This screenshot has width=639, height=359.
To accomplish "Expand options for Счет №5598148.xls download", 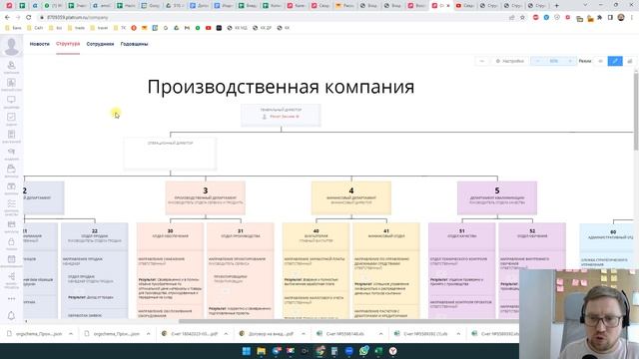I will [x=380, y=334].
